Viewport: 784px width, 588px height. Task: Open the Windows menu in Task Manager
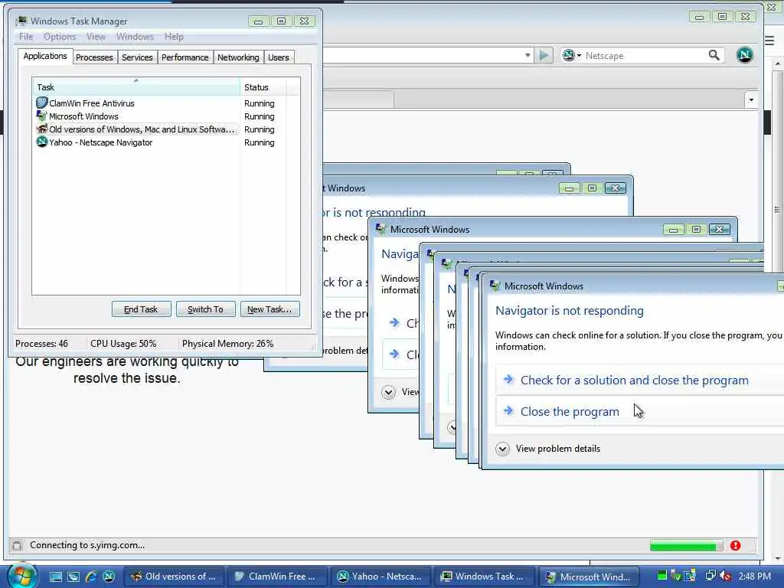pyautogui.click(x=135, y=37)
